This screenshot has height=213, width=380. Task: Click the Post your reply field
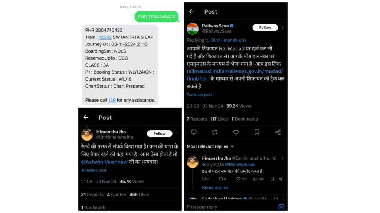[x=230, y=207]
